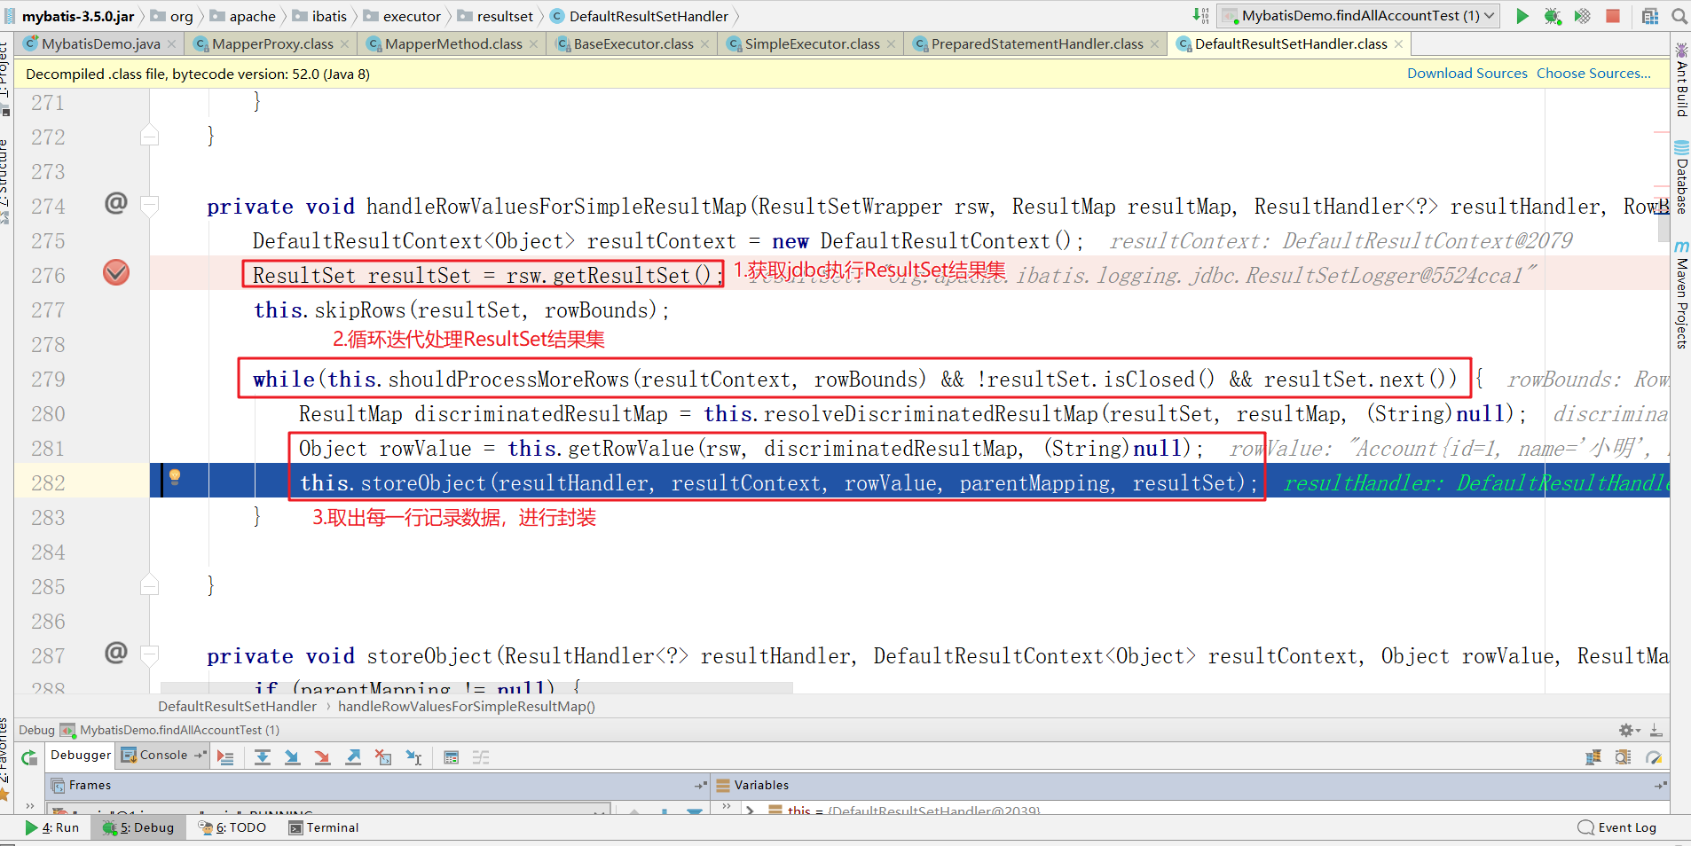This screenshot has height=846, width=1691.
Task: Run to Cursor in debugger
Action: tap(413, 758)
